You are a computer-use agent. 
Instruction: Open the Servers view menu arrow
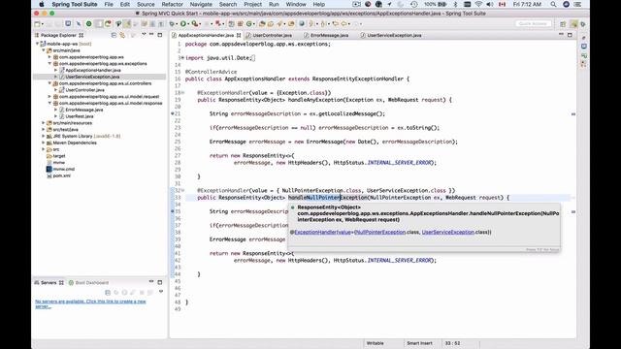pyautogui.click(x=161, y=292)
